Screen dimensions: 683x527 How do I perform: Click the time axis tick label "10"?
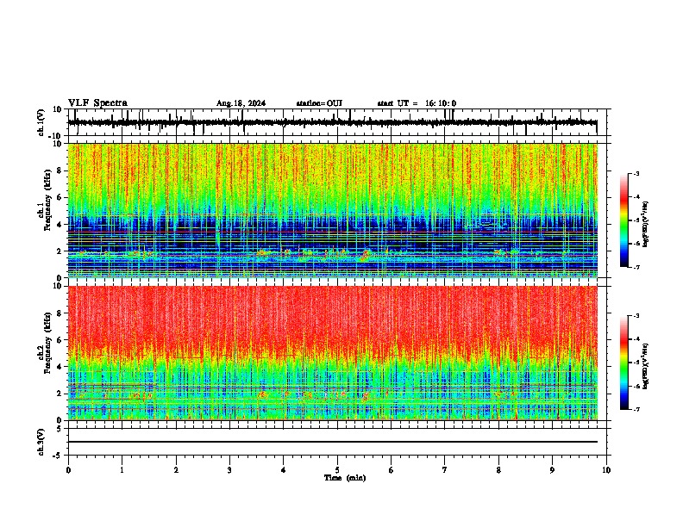point(606,470)
